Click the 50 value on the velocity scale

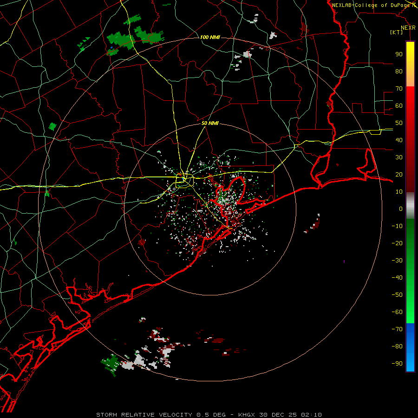(x=399, y=123)
